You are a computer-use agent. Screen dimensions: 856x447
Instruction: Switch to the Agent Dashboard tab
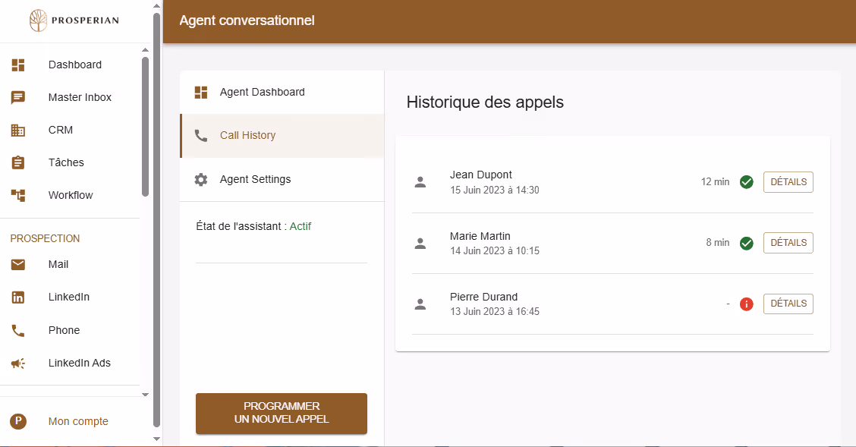click(x=262, y=92)
